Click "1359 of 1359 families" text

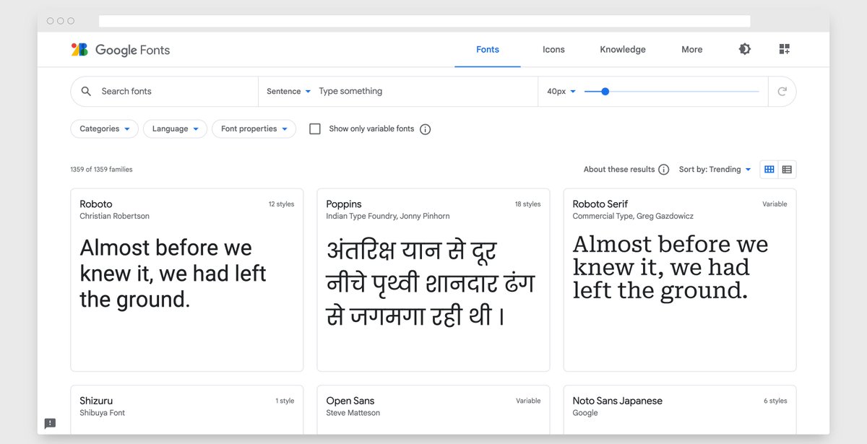click(x=101, y=170)
